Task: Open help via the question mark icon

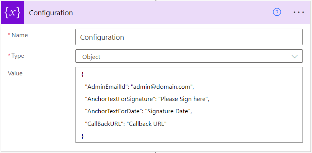Action: pyautogui.click(x=277, y=12)
